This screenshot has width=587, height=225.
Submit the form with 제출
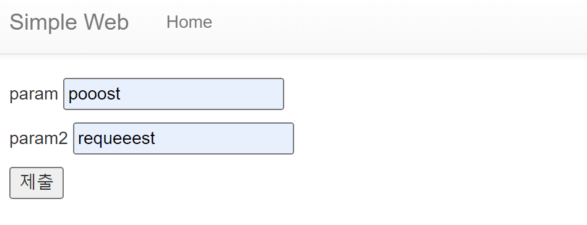(x=37, y=183)
